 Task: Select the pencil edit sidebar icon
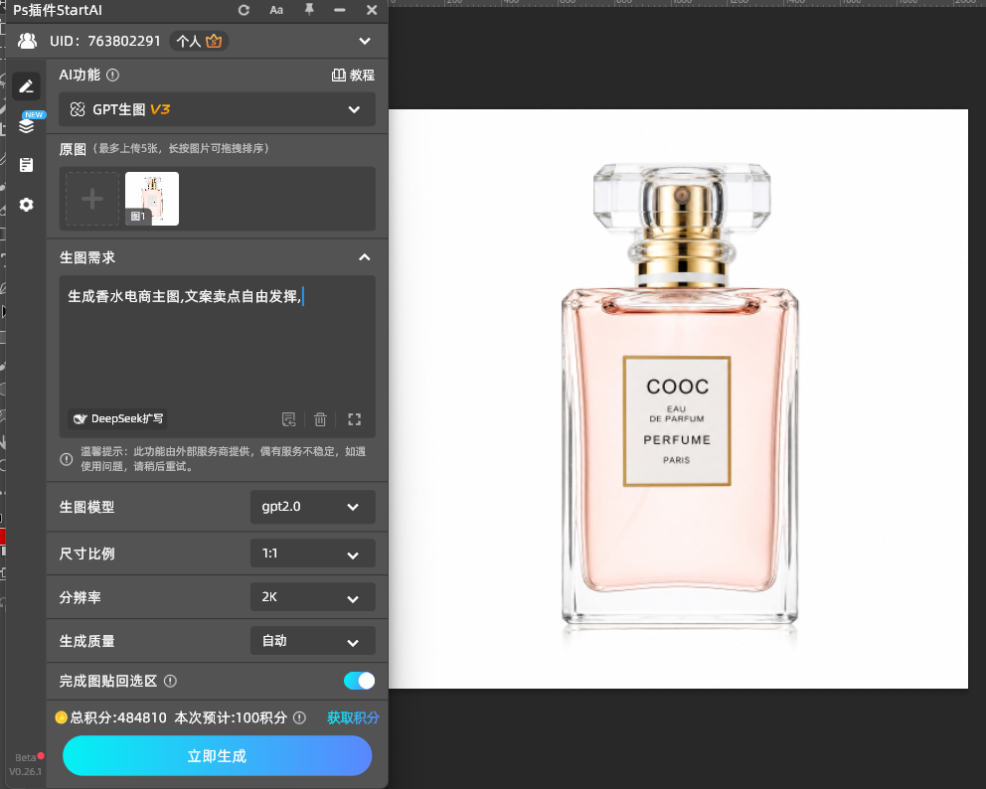(26, 86)
